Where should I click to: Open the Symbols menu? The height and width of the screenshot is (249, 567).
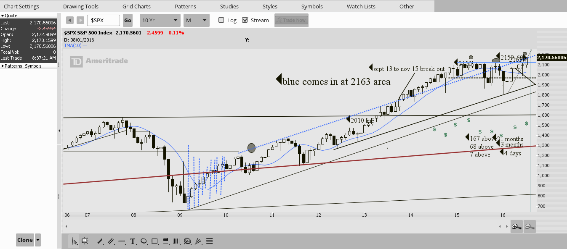point(312,6)
